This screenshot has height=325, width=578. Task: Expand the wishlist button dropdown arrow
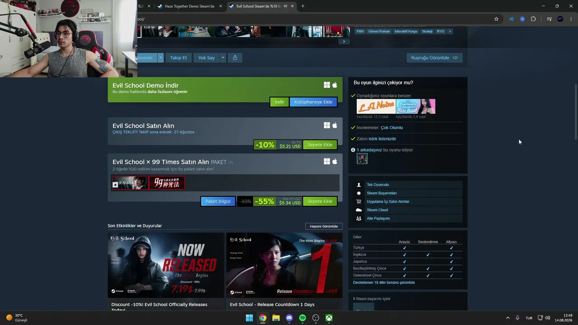click(x=160, y=58)
